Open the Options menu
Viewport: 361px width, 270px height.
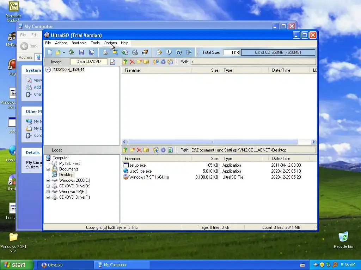coord(110,43)
